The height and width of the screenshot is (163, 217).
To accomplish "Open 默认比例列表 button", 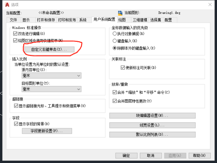I will 152,134.
